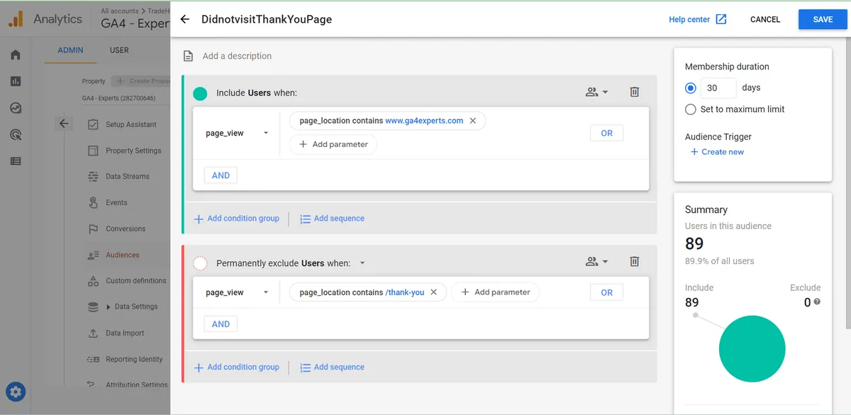This screenshot has height=415, width=851.
Task: Open the Configure icon in left rail
Action: [x=16, y=161]
